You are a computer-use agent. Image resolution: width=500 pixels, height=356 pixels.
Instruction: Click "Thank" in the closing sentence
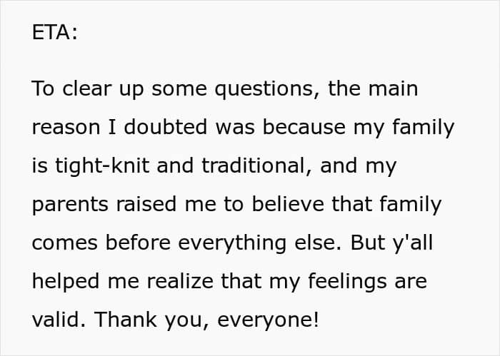coord(126,320)
